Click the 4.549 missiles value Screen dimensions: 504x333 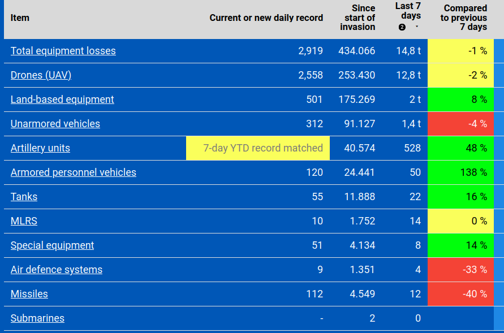click(x=362, y=294)
